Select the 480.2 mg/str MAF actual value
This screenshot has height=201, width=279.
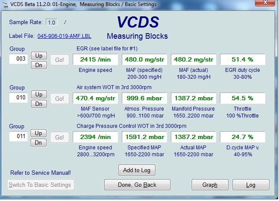point(194,59)
